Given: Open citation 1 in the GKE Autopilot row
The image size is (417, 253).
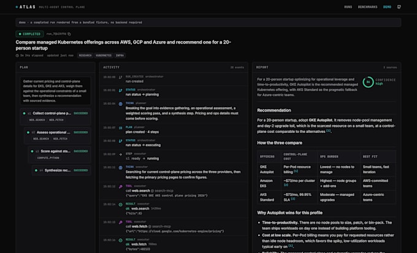Looking at the screenshot, I should pos(296,171).
